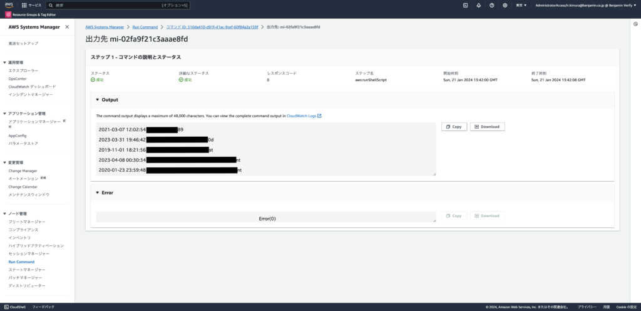
Task: Open OpsCenter in sidebar
Action: 17,79
